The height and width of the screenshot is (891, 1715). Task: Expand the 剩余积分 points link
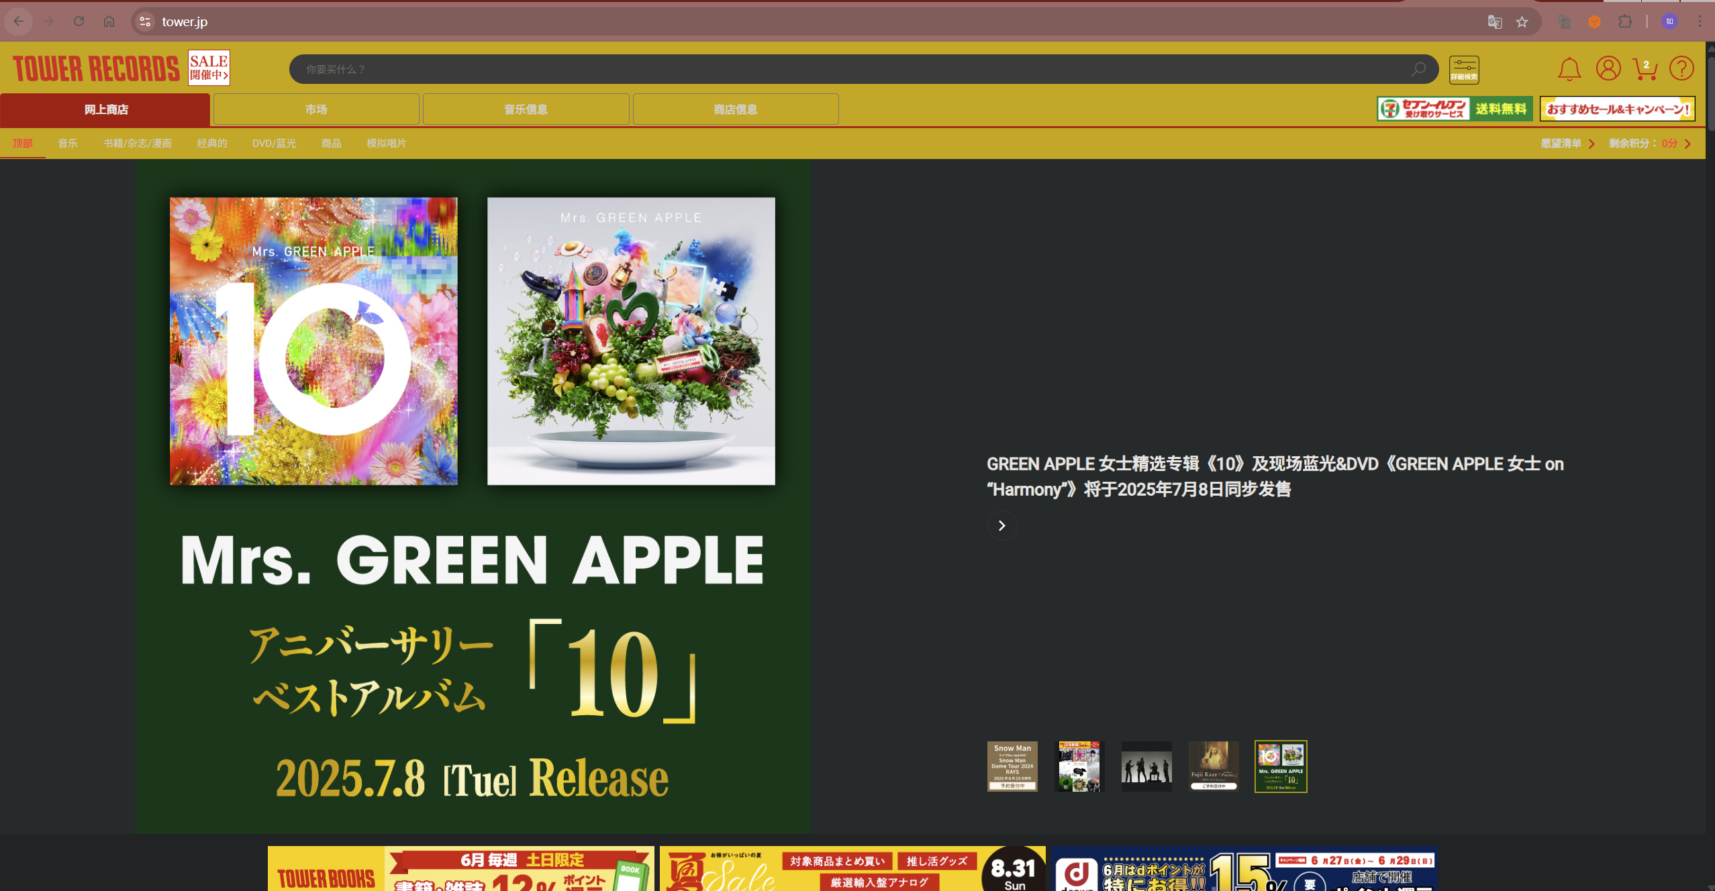click(x=1650, y=144)
